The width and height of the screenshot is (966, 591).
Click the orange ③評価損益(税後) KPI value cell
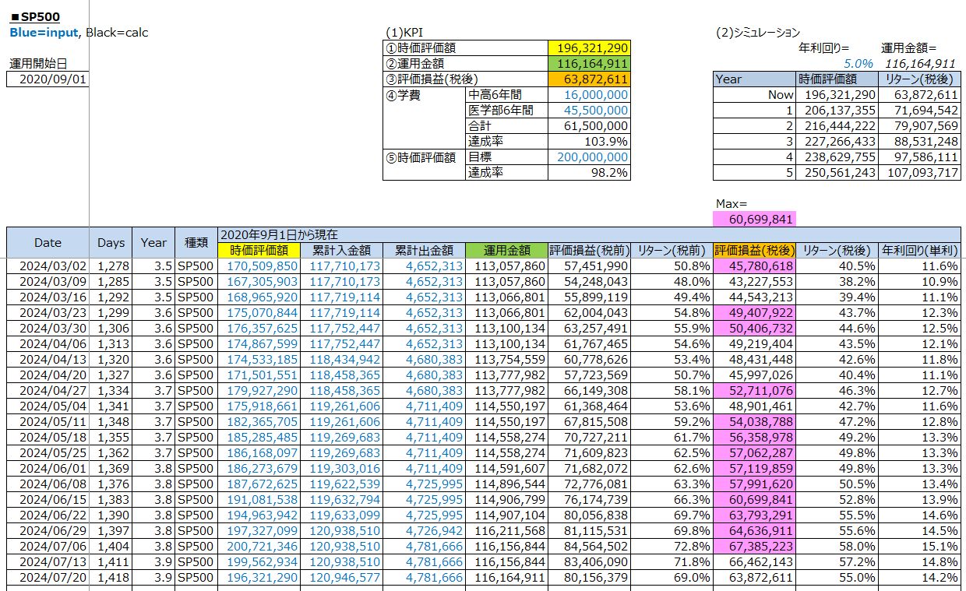[x=589, y=79]
